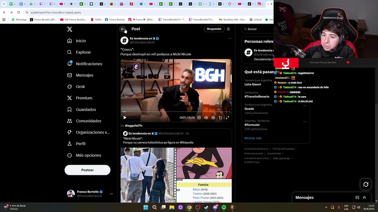Screen dimensions: 378x212
Task: Click the X logo in the sidebar
Action: (x=70, y=29)
